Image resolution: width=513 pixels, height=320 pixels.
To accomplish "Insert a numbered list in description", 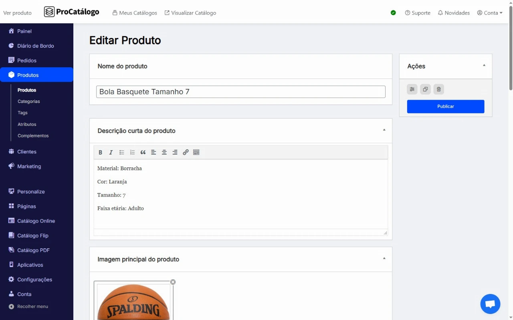I will [x=132, y=153].
